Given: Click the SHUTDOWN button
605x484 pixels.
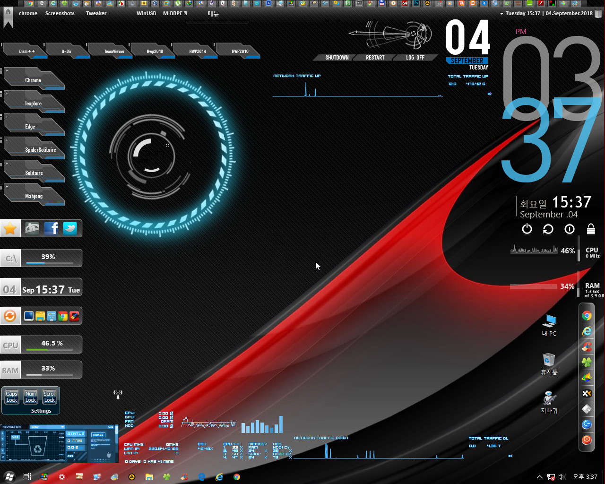Looking at the screenshot, I should [x=337, y=58].
